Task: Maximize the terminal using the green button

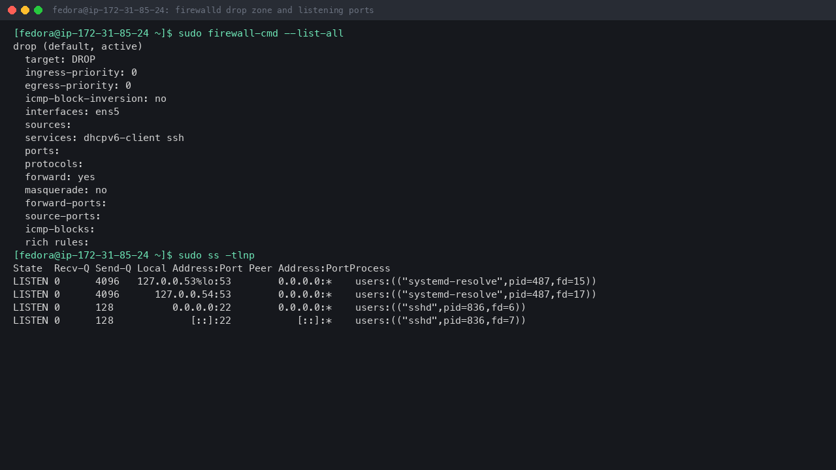Action: pyautogui.click(x=38, y=10)
